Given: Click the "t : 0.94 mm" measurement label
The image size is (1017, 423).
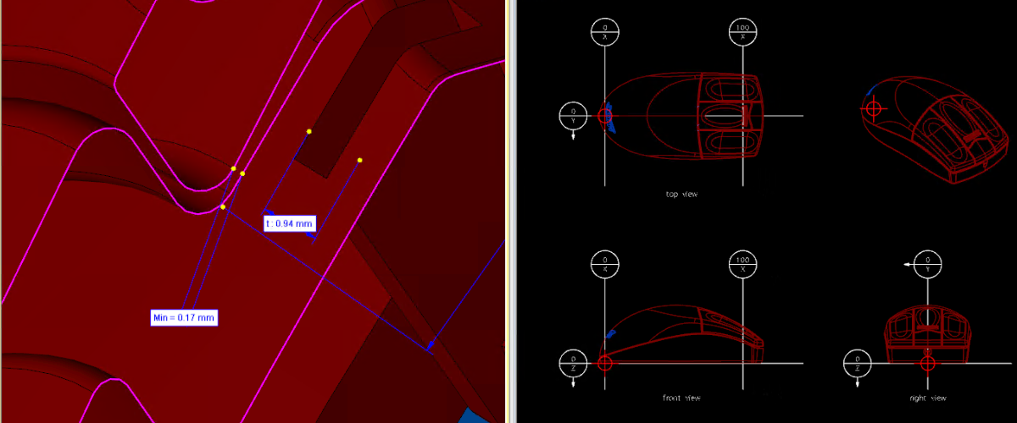Looking at the screenshot, I should (290, 224).
